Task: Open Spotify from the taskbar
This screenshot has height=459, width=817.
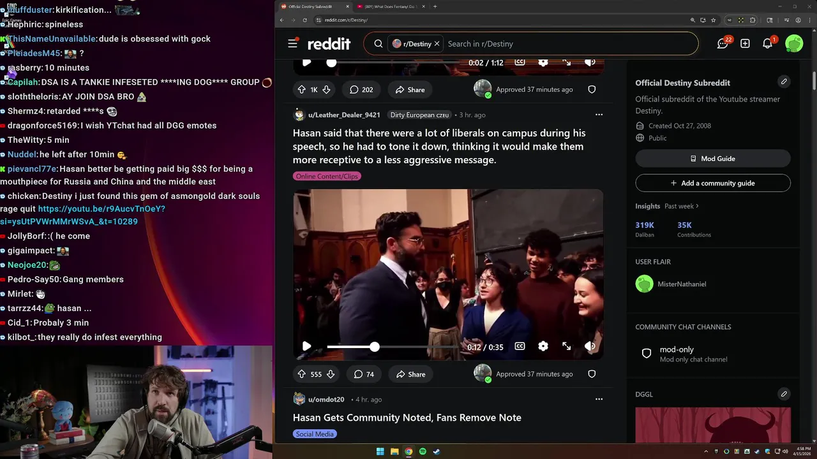Action: [x=423, y=451]
